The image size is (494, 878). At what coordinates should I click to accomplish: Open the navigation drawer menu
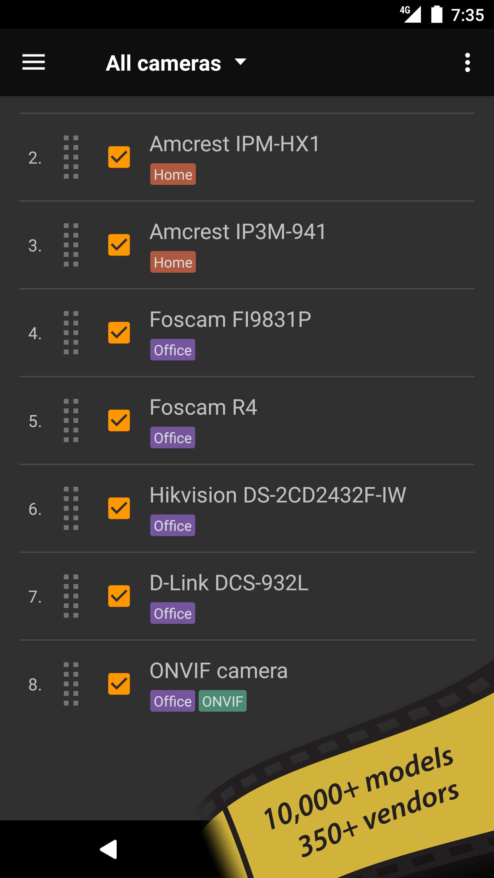34,63
